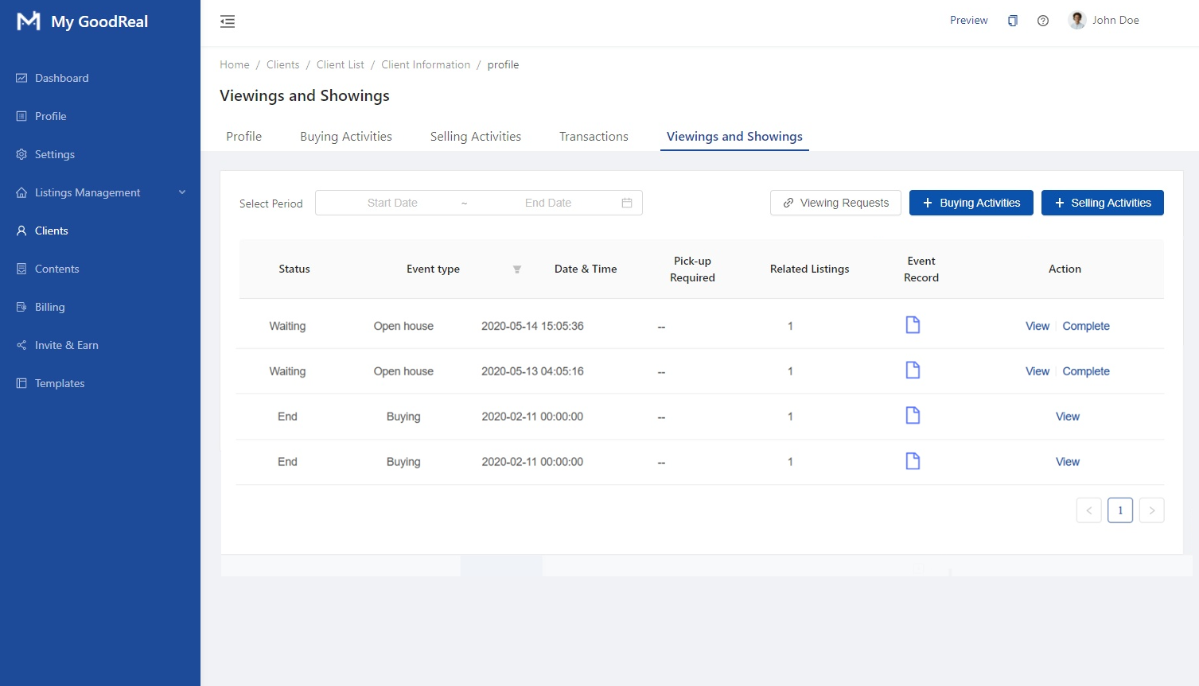Open the calendar icon in date range picker
The image size is (1199, 686).
(x=626, y=203)
